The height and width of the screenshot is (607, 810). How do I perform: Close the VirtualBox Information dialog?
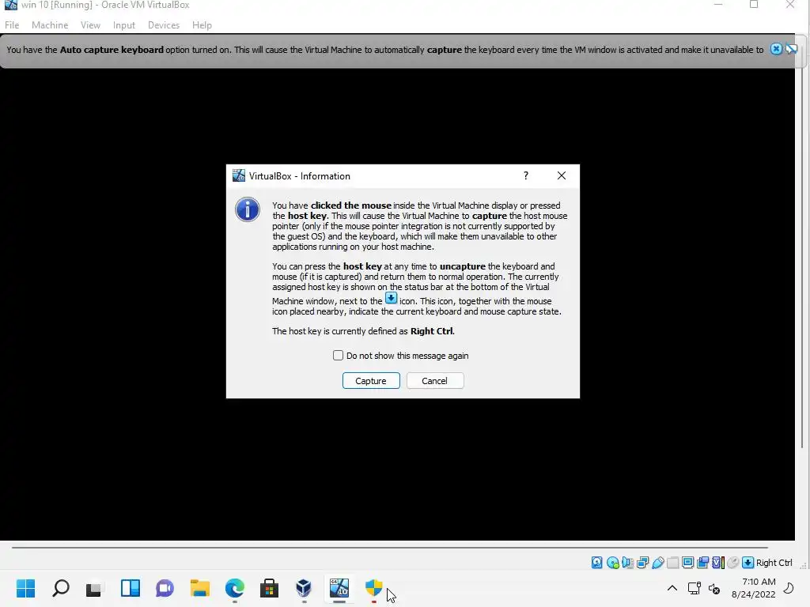tap(562, 175)
